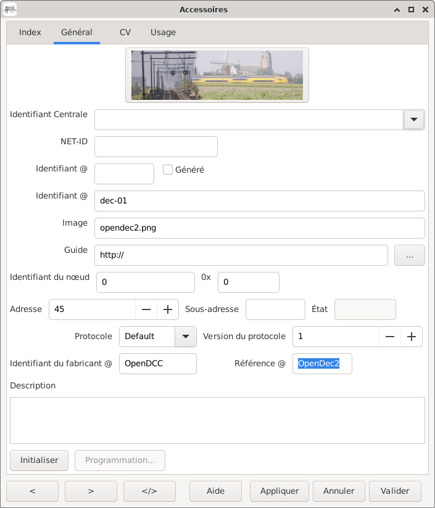The width and height of the screenshot is (435, 508).
Task: Click the train landscape banner image
Action: click(x=217, y=75)
